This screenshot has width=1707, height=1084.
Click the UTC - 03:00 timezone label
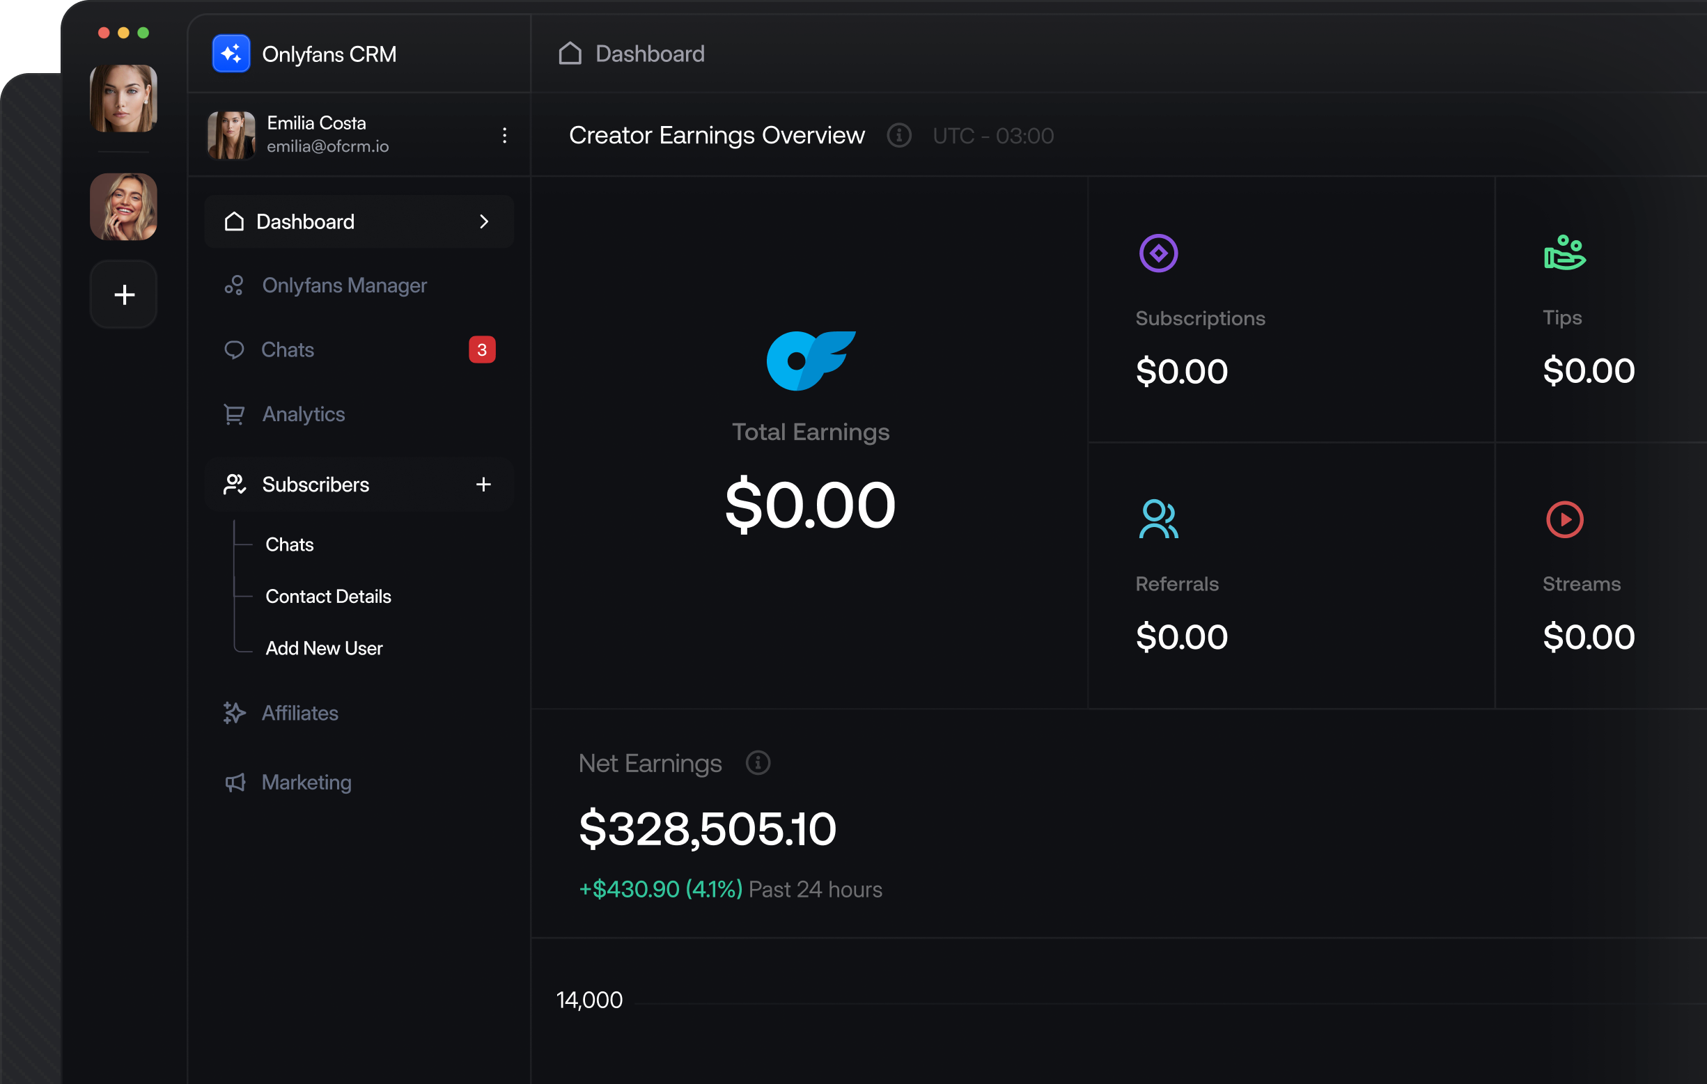(x=993, y=136)
